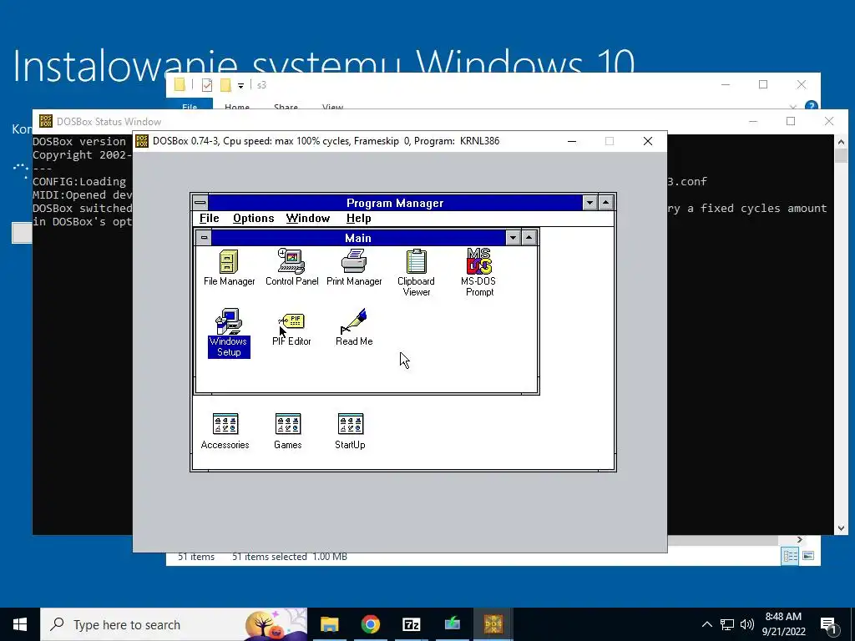The height and width of the screenshot is (641, 855).
Task: Open Share tab in File Explorer
Action: 286,106
